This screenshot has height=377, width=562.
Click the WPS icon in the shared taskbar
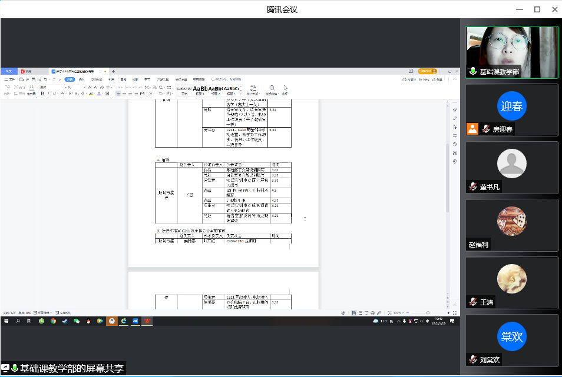[x=146, y=321]
